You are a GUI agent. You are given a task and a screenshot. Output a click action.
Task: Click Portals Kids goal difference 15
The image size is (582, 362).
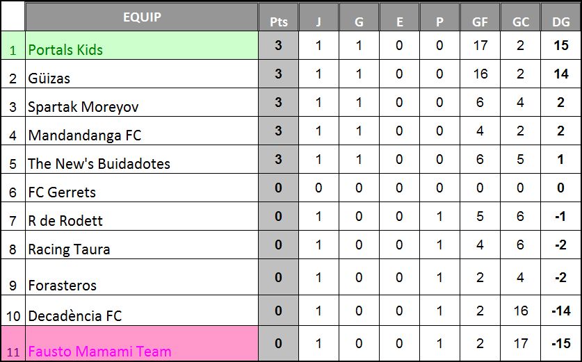click(x=561, y=46)
